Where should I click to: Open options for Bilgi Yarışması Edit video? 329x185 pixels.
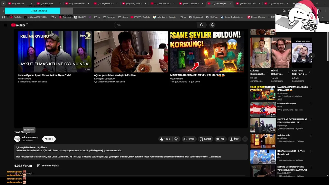pyautogui.click(x=311, y=151)
